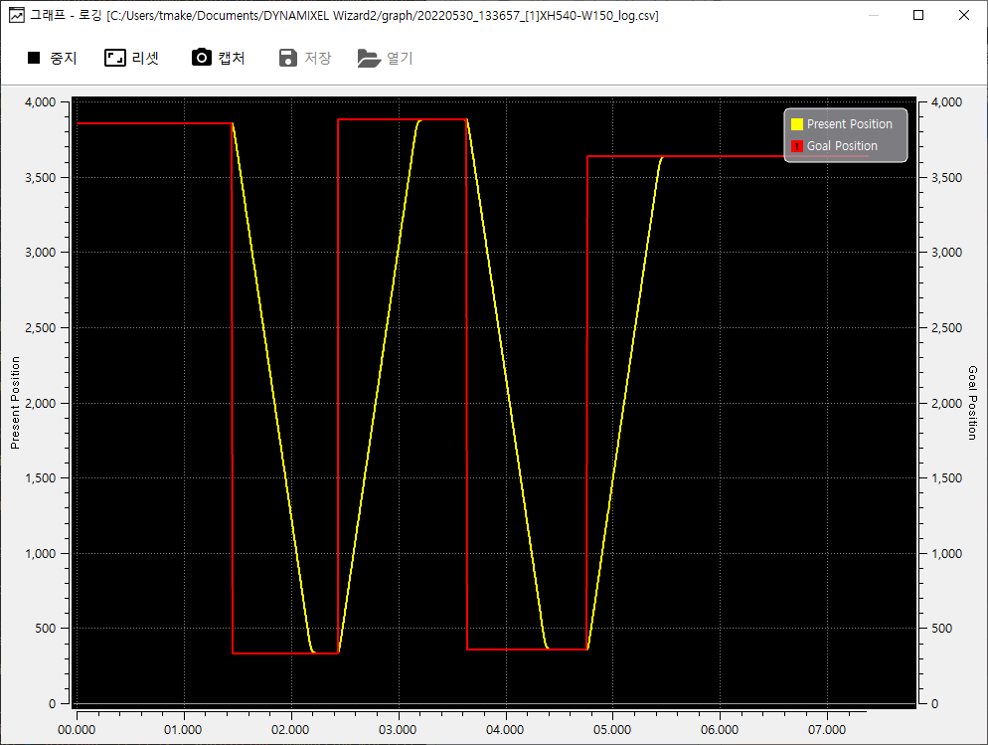
Task: Click the red Goal Position legend swatch
Action: [x=796, y=146]
